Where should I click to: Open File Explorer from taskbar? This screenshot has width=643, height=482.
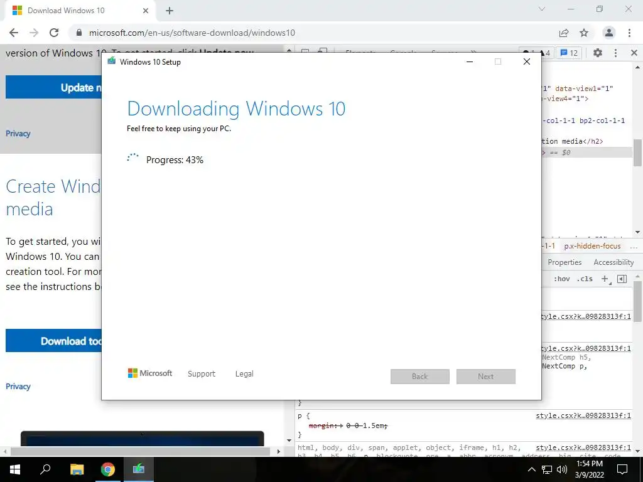coord(77,469)
